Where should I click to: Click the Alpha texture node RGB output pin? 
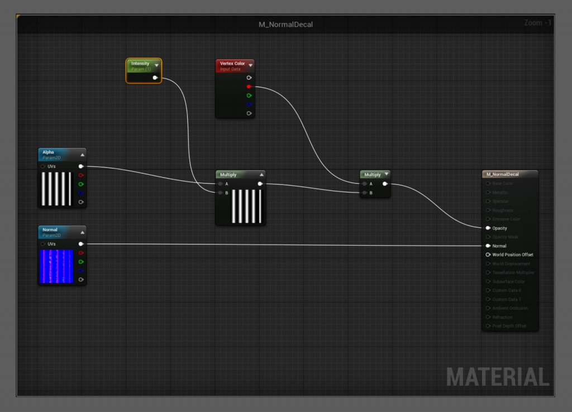coord(81,166)
